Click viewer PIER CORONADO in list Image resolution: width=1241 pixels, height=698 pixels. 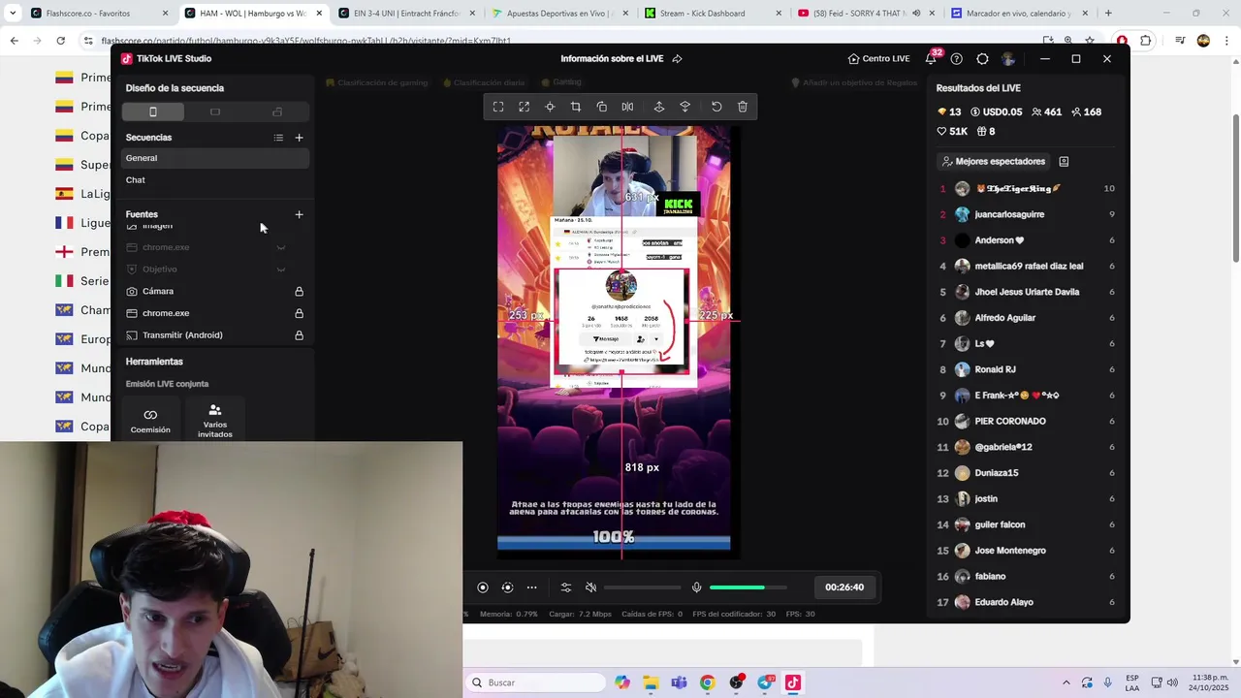coord(1010,422)
